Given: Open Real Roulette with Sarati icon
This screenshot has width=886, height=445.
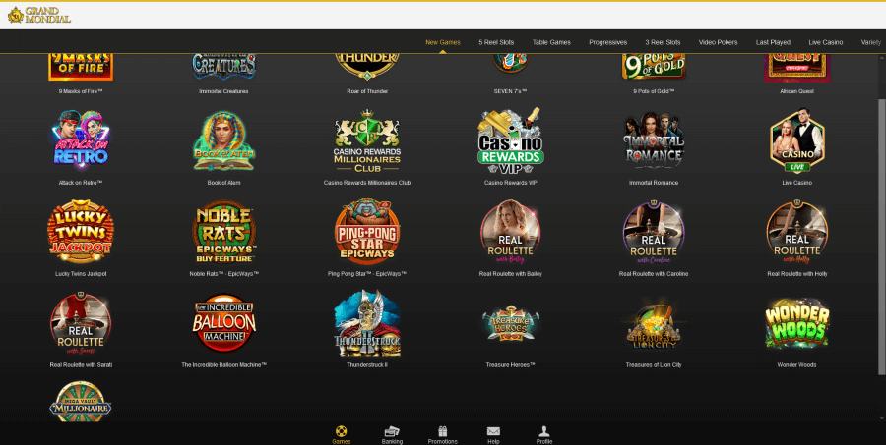Looking at the screenshot, I should (81, 322).
